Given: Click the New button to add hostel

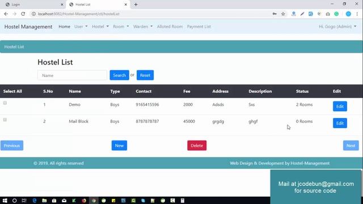Looking at the screenshot, I should (x=119, y=146).
